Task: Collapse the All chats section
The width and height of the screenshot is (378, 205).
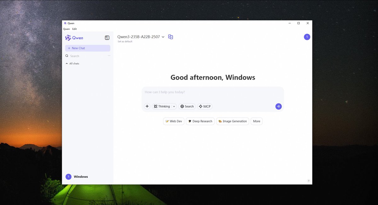Action: pyautogui.click(x=72, y=64)
